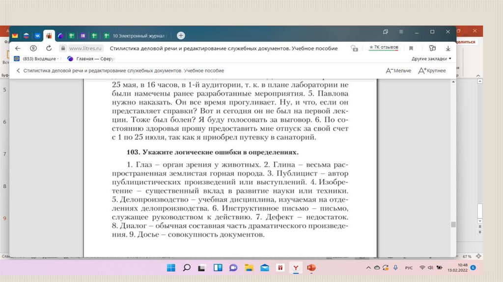Open a new browser tab with the plus button
The image size is (503, 282).
point(181,35)
